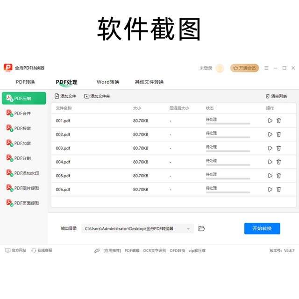Screen dimensions: 299x299
Task: Open the OFD转换 recommended app link
Action: (178, 250)
